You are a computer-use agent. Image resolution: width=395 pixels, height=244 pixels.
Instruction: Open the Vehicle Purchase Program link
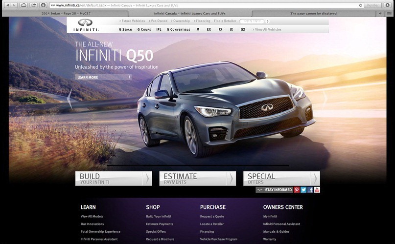pos(219,239)
